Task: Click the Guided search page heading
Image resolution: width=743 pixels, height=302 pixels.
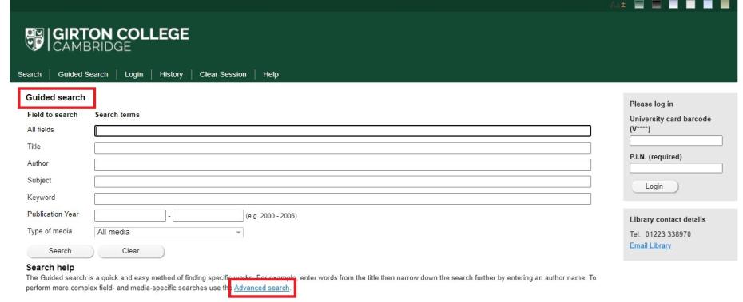Action: click(x=55, y=97)
